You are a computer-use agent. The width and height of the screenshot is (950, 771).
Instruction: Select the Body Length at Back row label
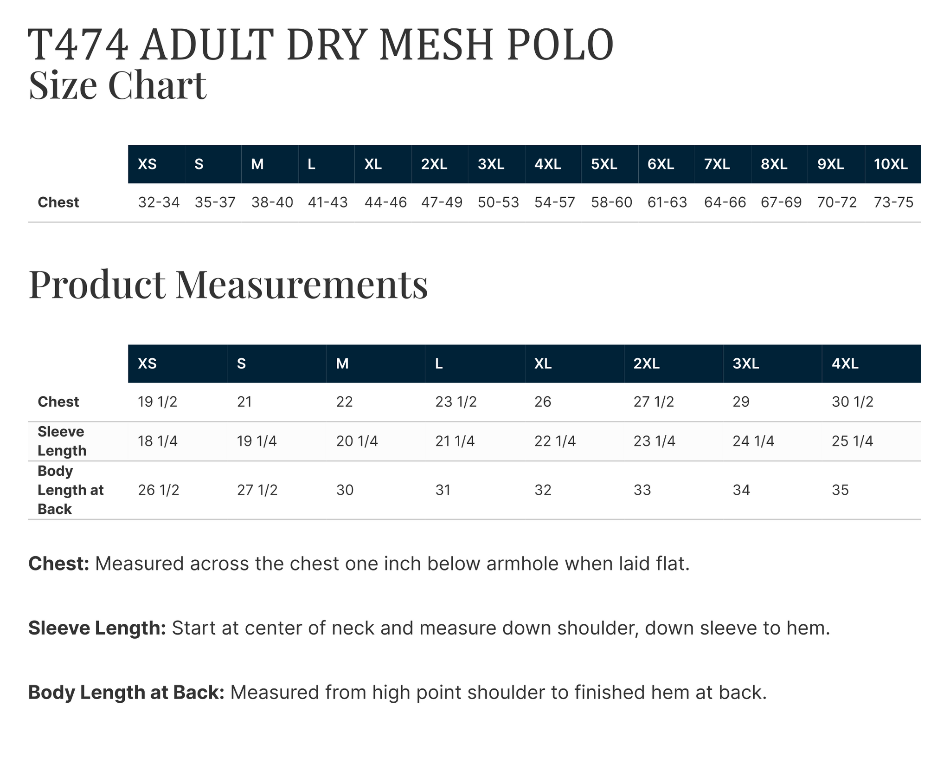(x=71, y=490)
